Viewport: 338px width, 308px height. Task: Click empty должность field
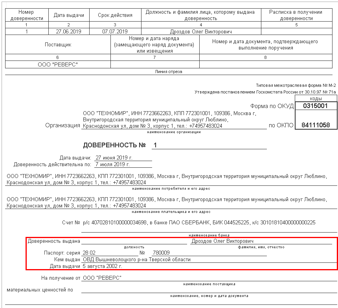[134, 241]
